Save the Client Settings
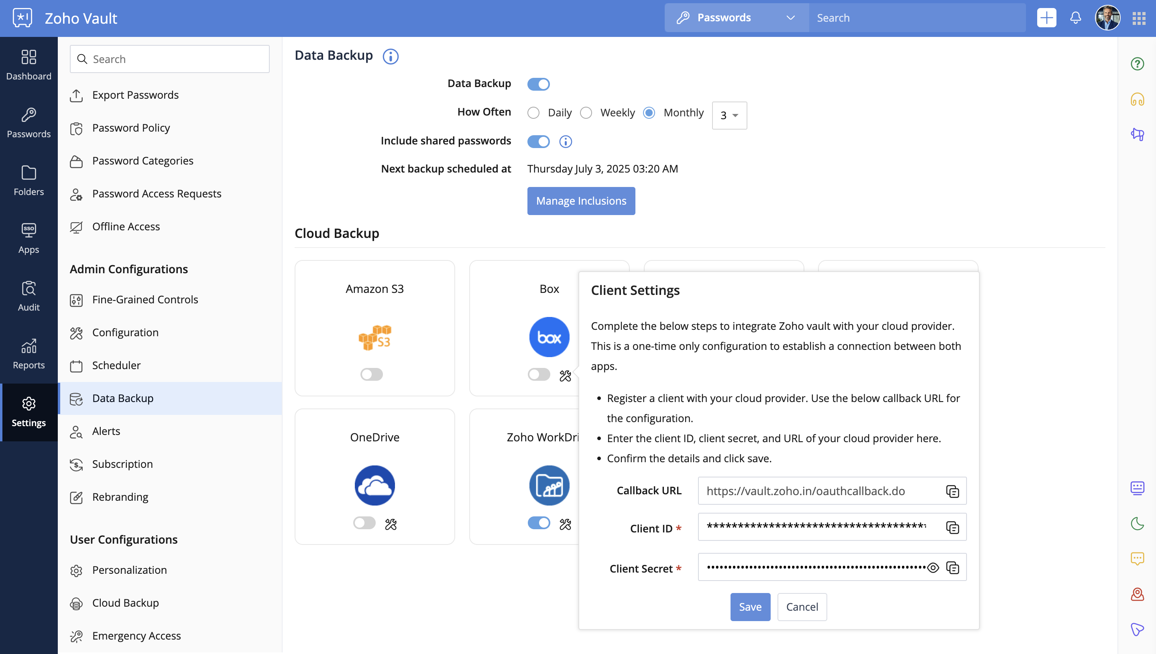 pyautogui.click(x=750, y=607)
